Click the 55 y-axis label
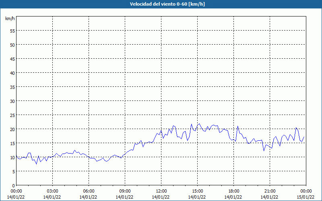322x201 pixels. click(12, 31)
